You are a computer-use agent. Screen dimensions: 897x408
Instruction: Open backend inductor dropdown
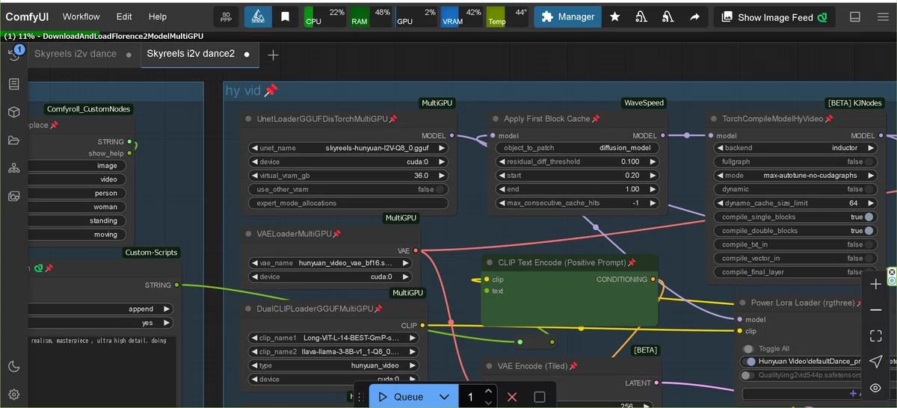pos(795,148)
